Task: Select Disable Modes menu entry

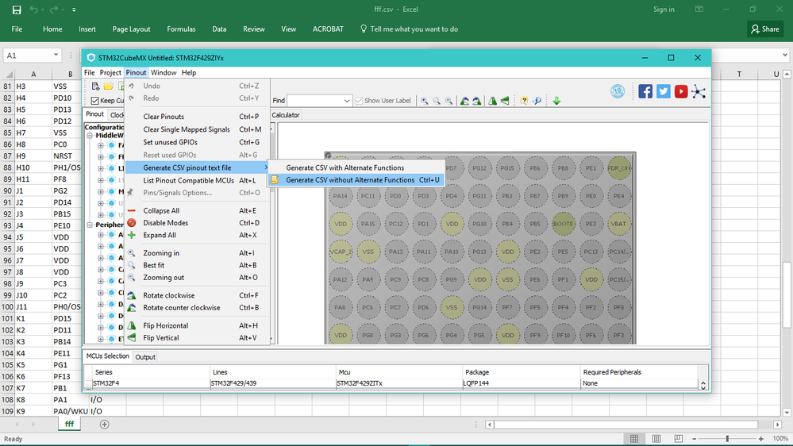Action: point(197,223)
